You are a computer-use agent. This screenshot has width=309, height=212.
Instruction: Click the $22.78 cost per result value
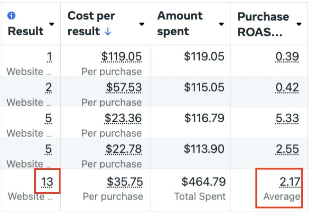pos(124,149)
